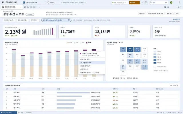183x114 pixels.
Task: Click the 보기 전용 status bar entry
Action: 20,113
